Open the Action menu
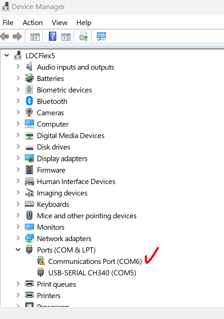 [x=32, y=23]
